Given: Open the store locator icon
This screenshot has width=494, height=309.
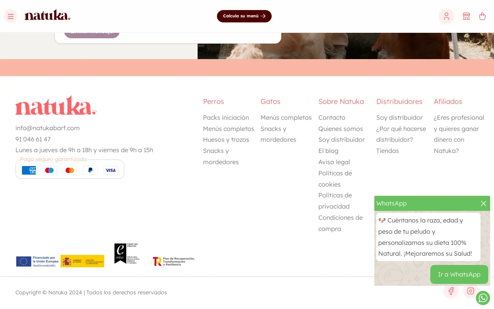Looking at the screenshot, I should (466, 16).
